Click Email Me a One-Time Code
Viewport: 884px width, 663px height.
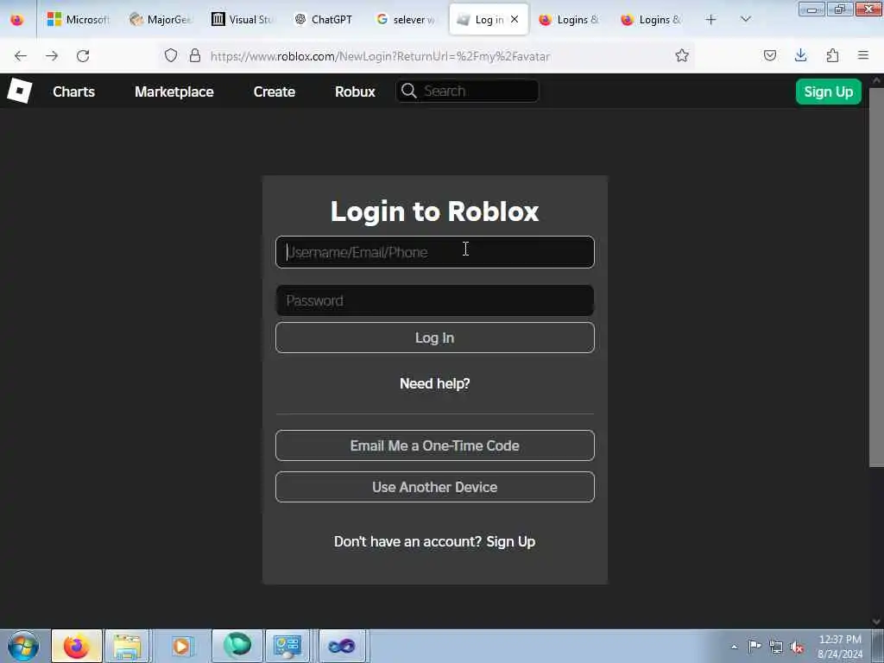click(435, 445)
